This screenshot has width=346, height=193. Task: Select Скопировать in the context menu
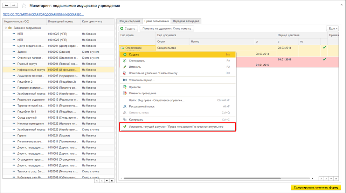137,60
